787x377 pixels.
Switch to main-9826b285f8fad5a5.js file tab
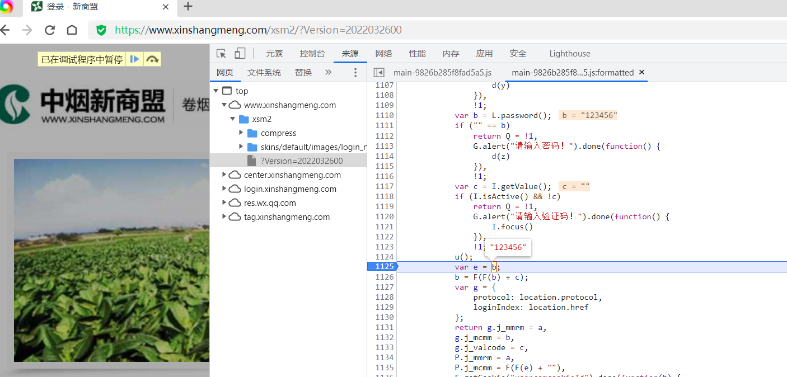(442, 73)
